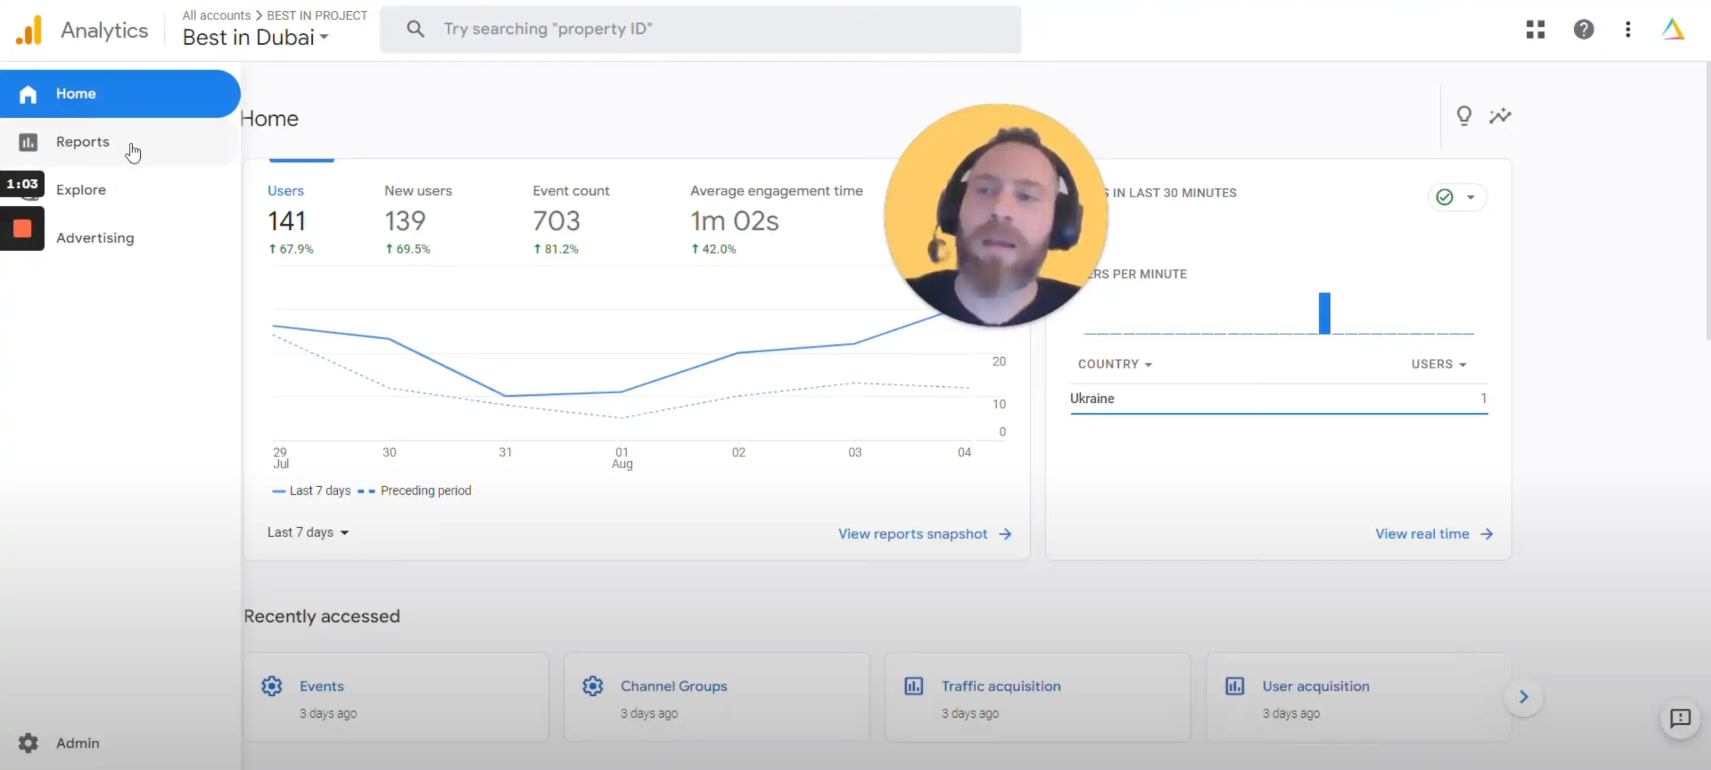Open the USERS metric dropdown
Image resolution: width=1711 pixels, height=770 pixels.
1439,364
